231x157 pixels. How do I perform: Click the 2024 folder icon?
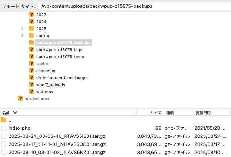[31, 22]
